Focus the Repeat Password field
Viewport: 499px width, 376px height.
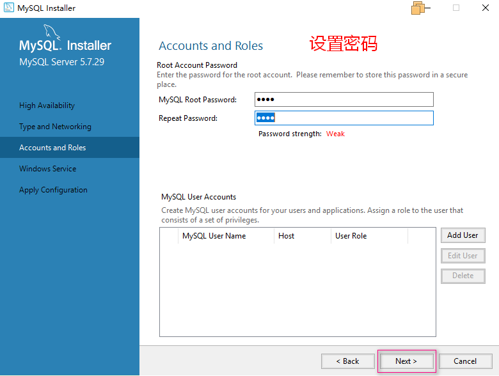point(344,118)
